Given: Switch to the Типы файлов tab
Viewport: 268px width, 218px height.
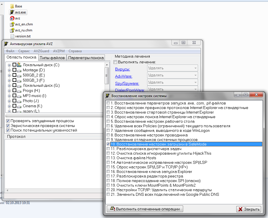Looking at the screenshot, I should pyautogui.click(x=52, y=58).
